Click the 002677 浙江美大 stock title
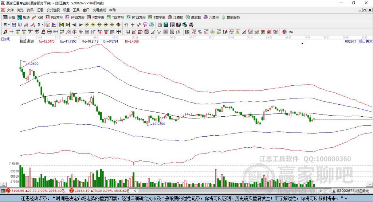This screenshot has height=202, width=373. (x=358, y=41)
